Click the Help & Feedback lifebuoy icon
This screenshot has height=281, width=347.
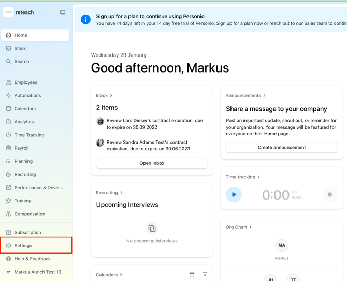(x=8, y=259)
